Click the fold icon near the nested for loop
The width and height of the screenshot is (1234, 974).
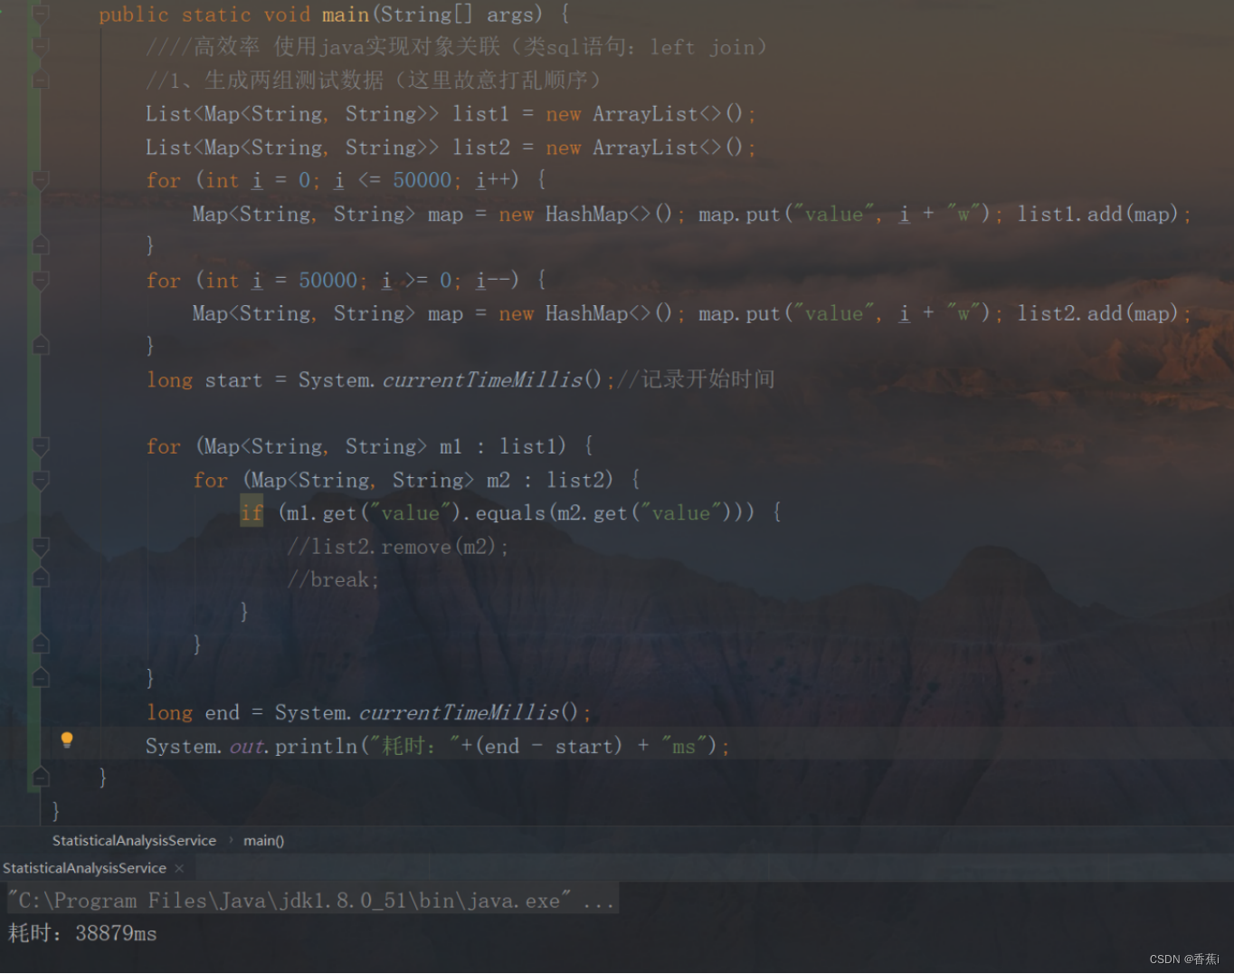coord(41,481)
